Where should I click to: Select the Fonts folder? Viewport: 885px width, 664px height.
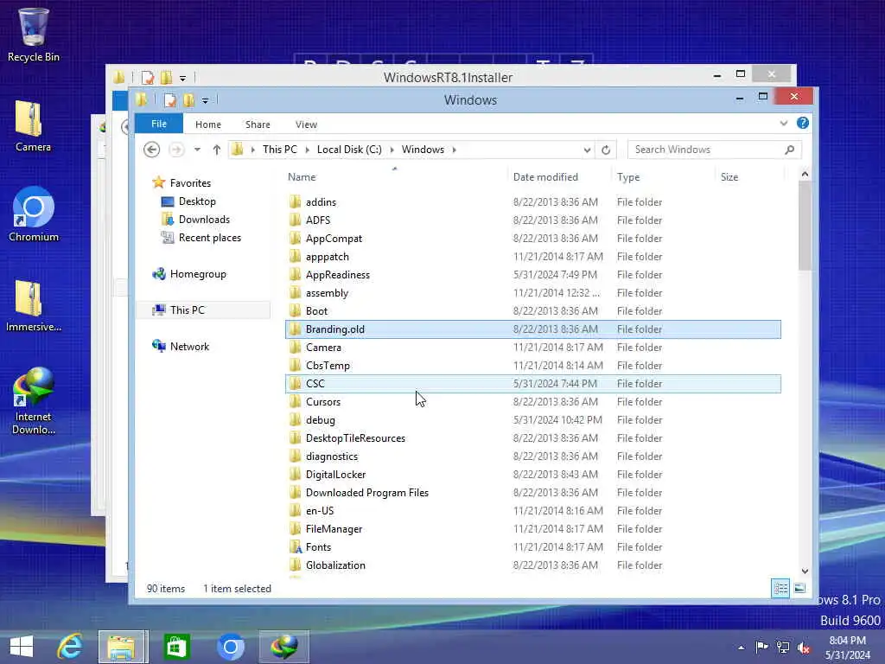tap(532, 547)
